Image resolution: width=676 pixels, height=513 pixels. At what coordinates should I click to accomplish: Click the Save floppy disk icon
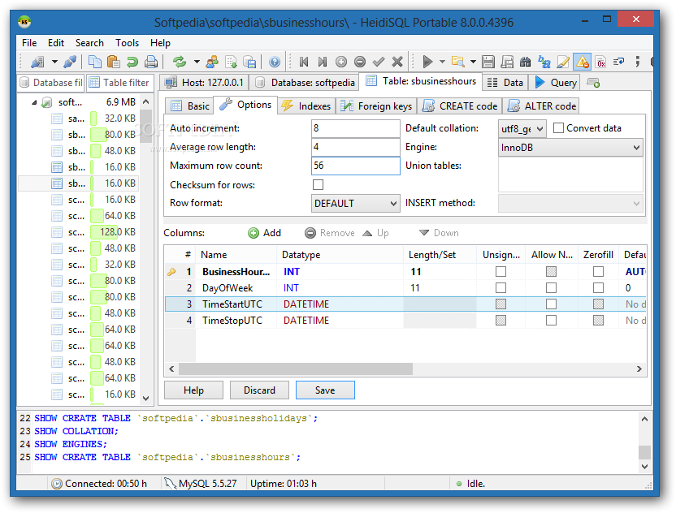coord(488,62)
